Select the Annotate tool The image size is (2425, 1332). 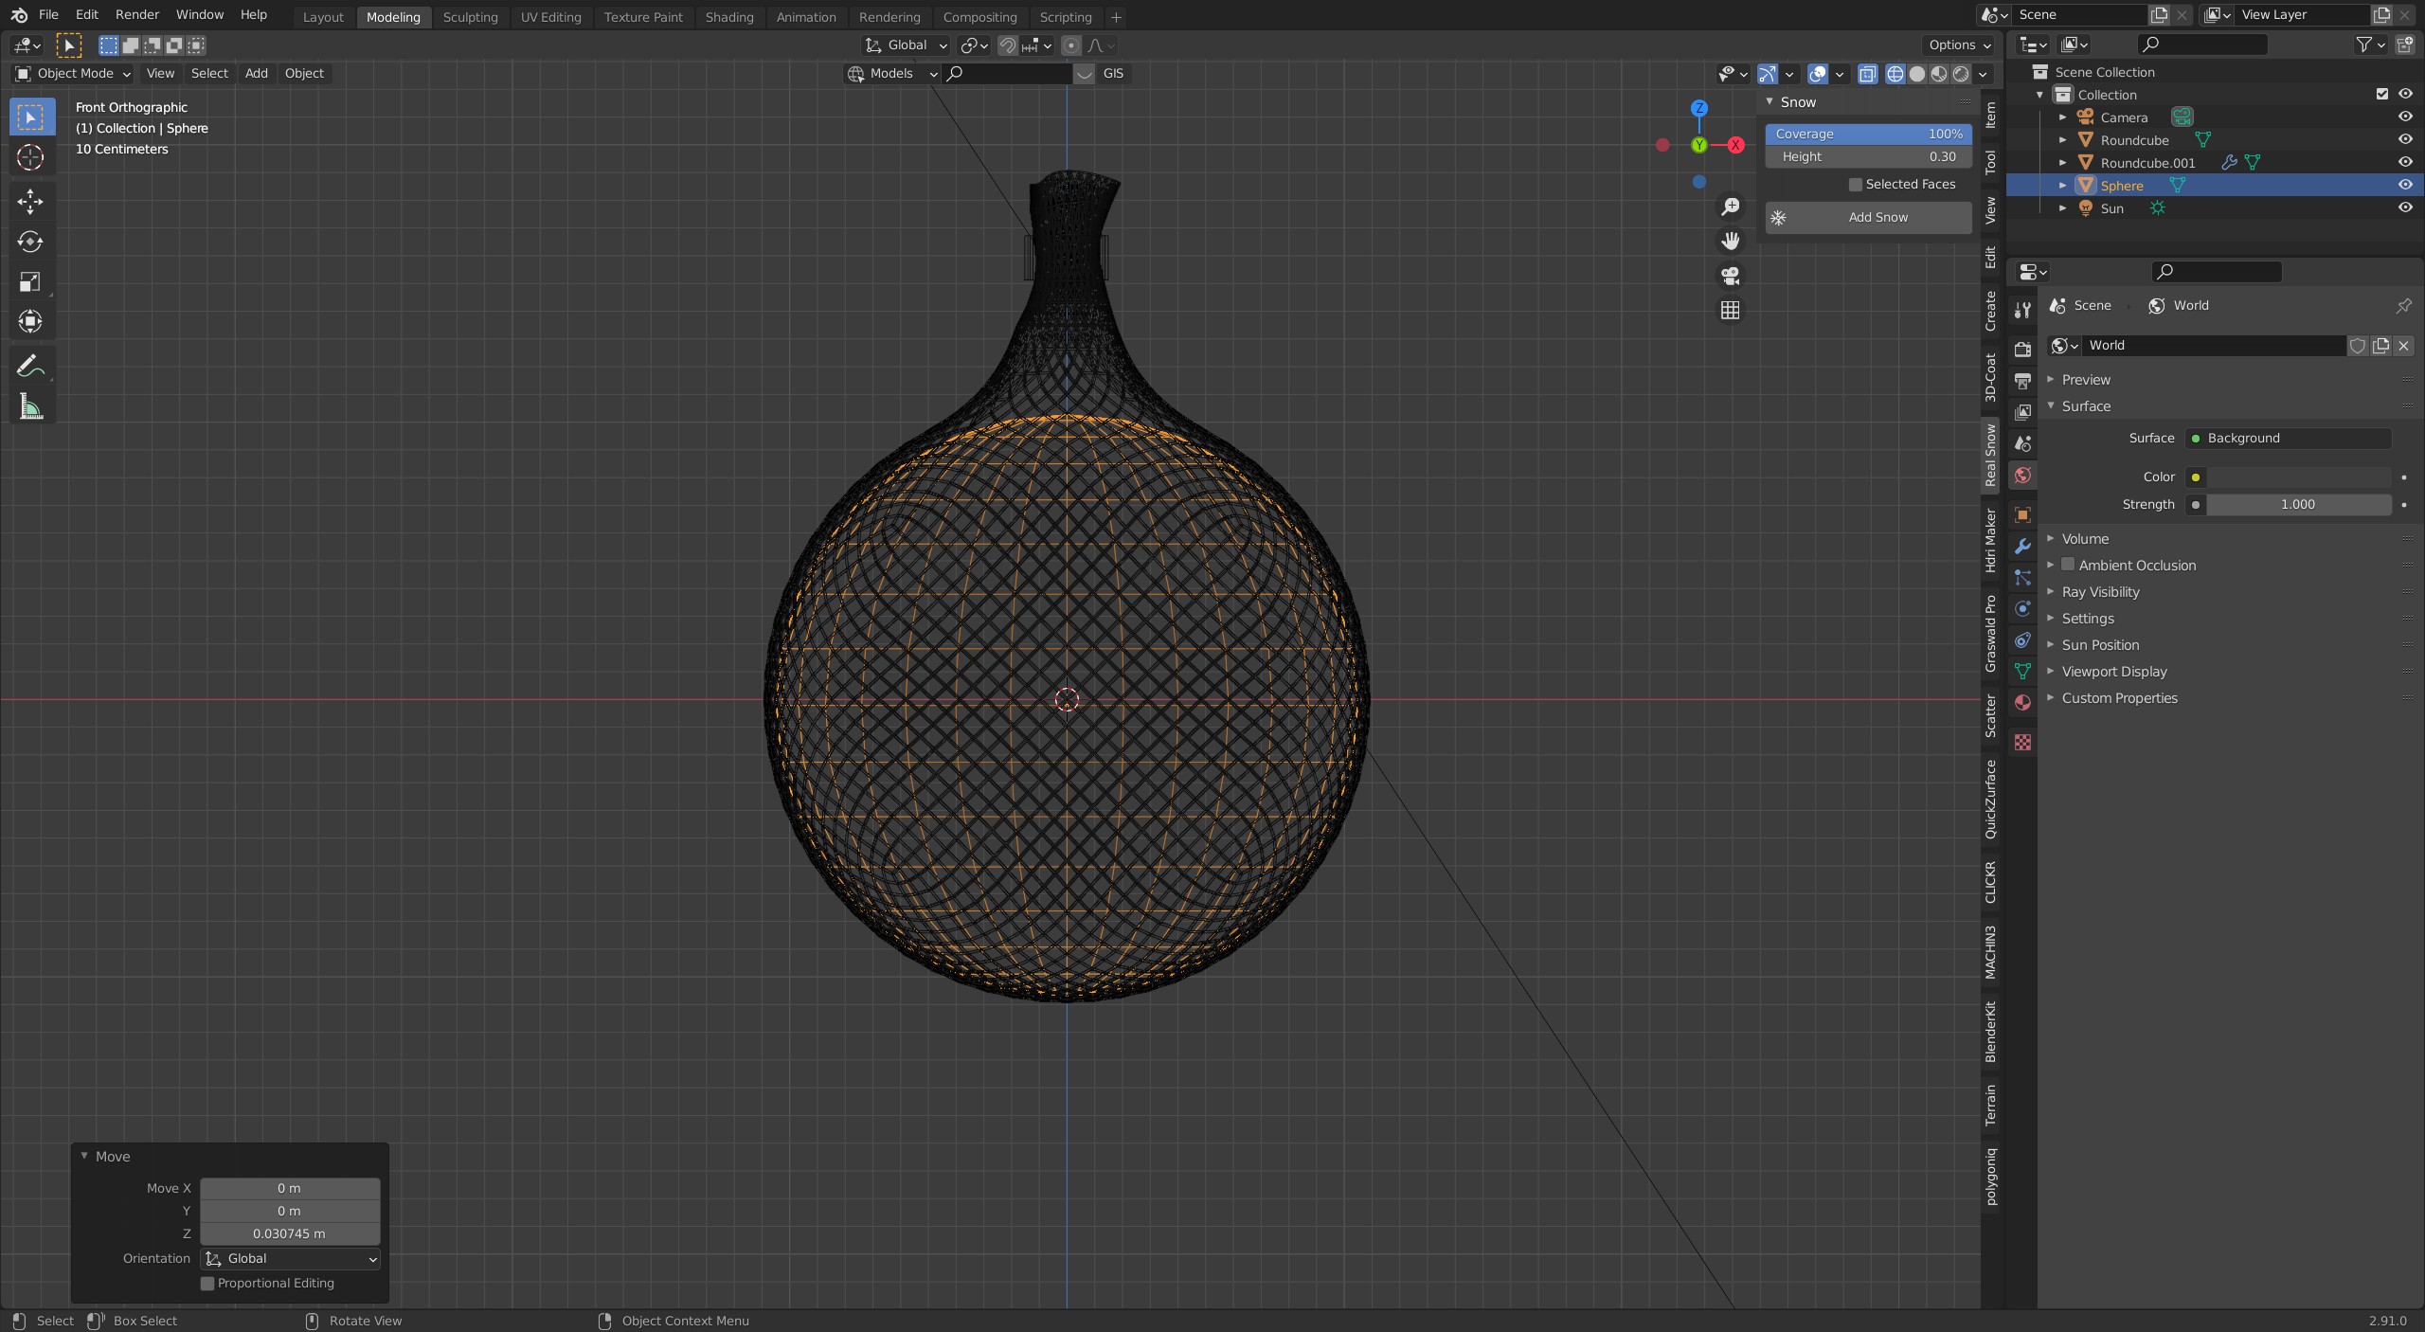(30, 366)
